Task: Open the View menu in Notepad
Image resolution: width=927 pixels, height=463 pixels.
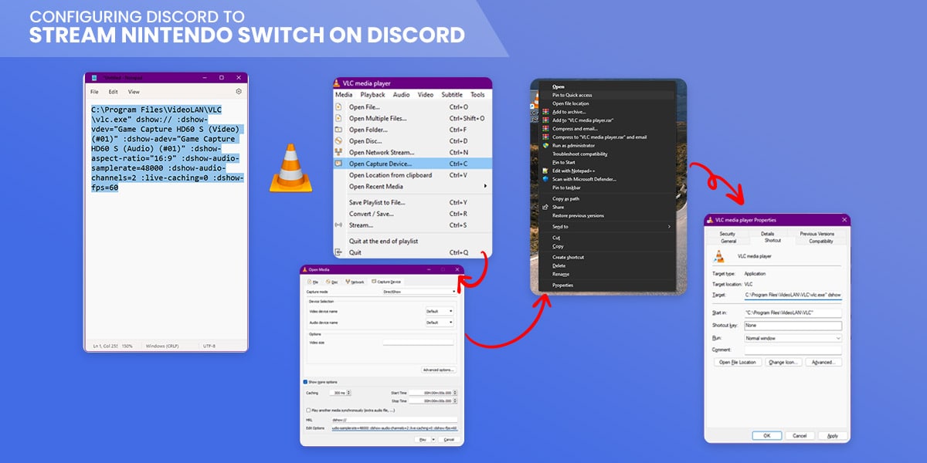Action: 134,92
